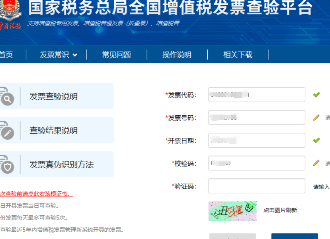This screenshot has height=239, width=330.
Task: Click the 发票号码 field label
Action: 181,118
